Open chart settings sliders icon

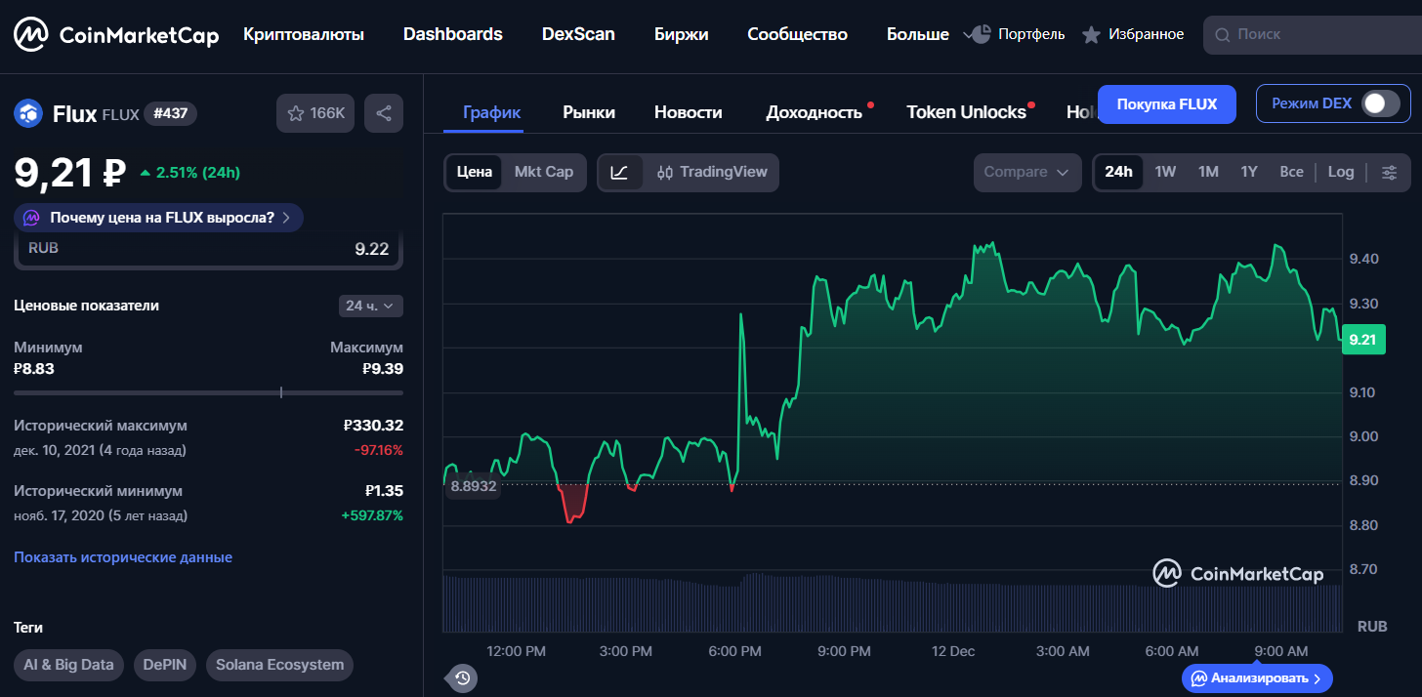pyautogui.click(x=1389, y=172)
